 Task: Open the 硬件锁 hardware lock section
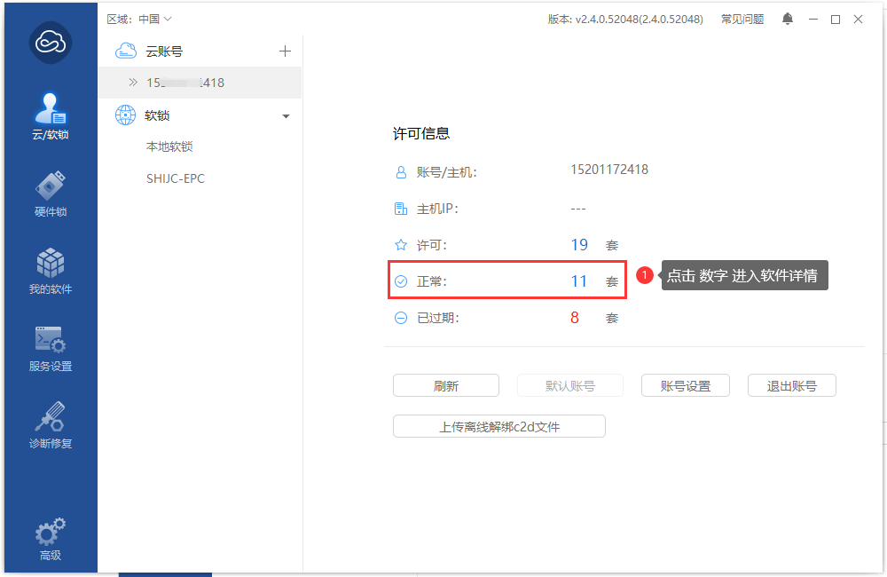click(x=51, y=194)
